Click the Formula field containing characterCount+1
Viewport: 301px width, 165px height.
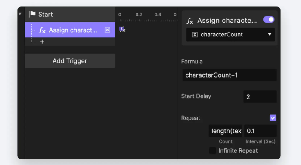(x=230, y=75)
